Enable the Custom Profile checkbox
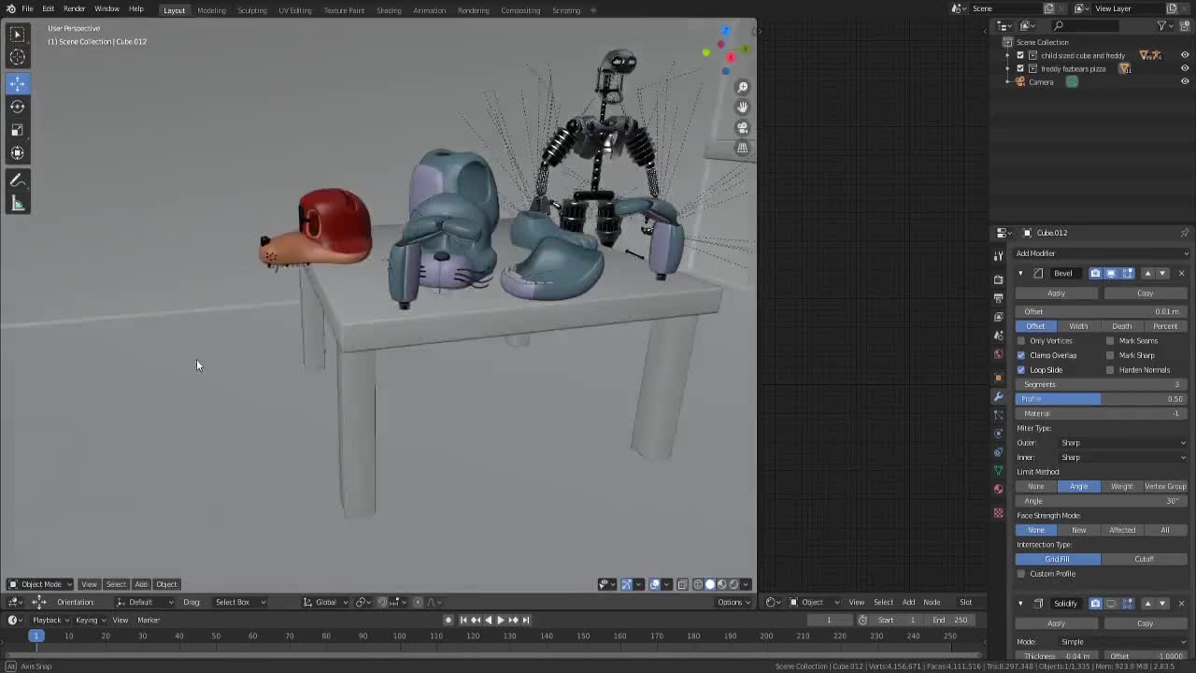Viewport: 1196px width, 673px height. pos(1021,574)
